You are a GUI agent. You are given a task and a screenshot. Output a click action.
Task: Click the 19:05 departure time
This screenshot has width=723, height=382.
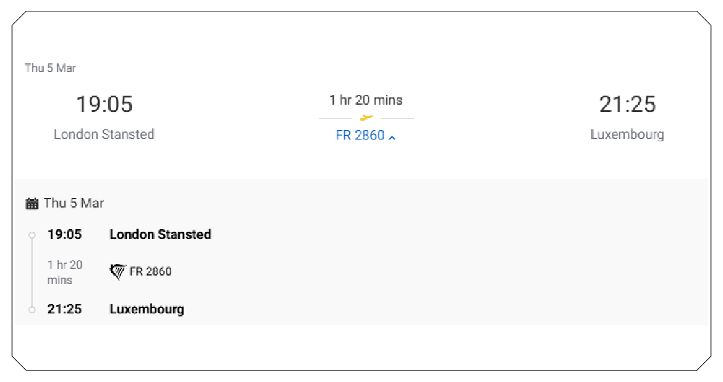(x=104, y=105)
